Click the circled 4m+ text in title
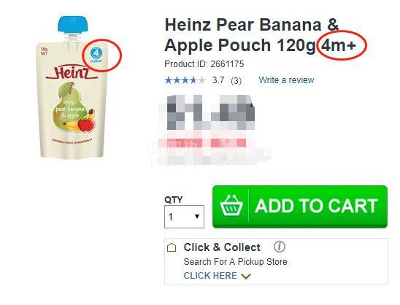 pos(339,45)
